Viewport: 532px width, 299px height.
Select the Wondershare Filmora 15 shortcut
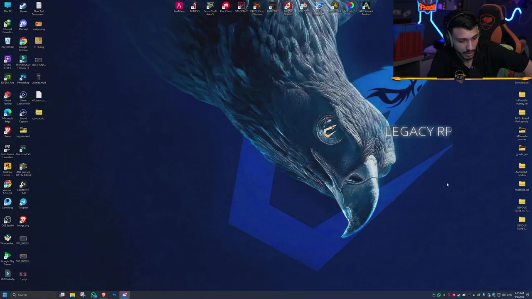23,62
